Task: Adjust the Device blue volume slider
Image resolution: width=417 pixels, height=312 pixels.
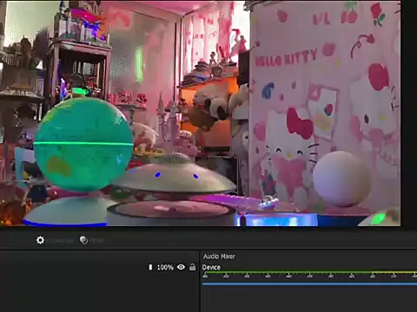Action: (x=309, y=284)
